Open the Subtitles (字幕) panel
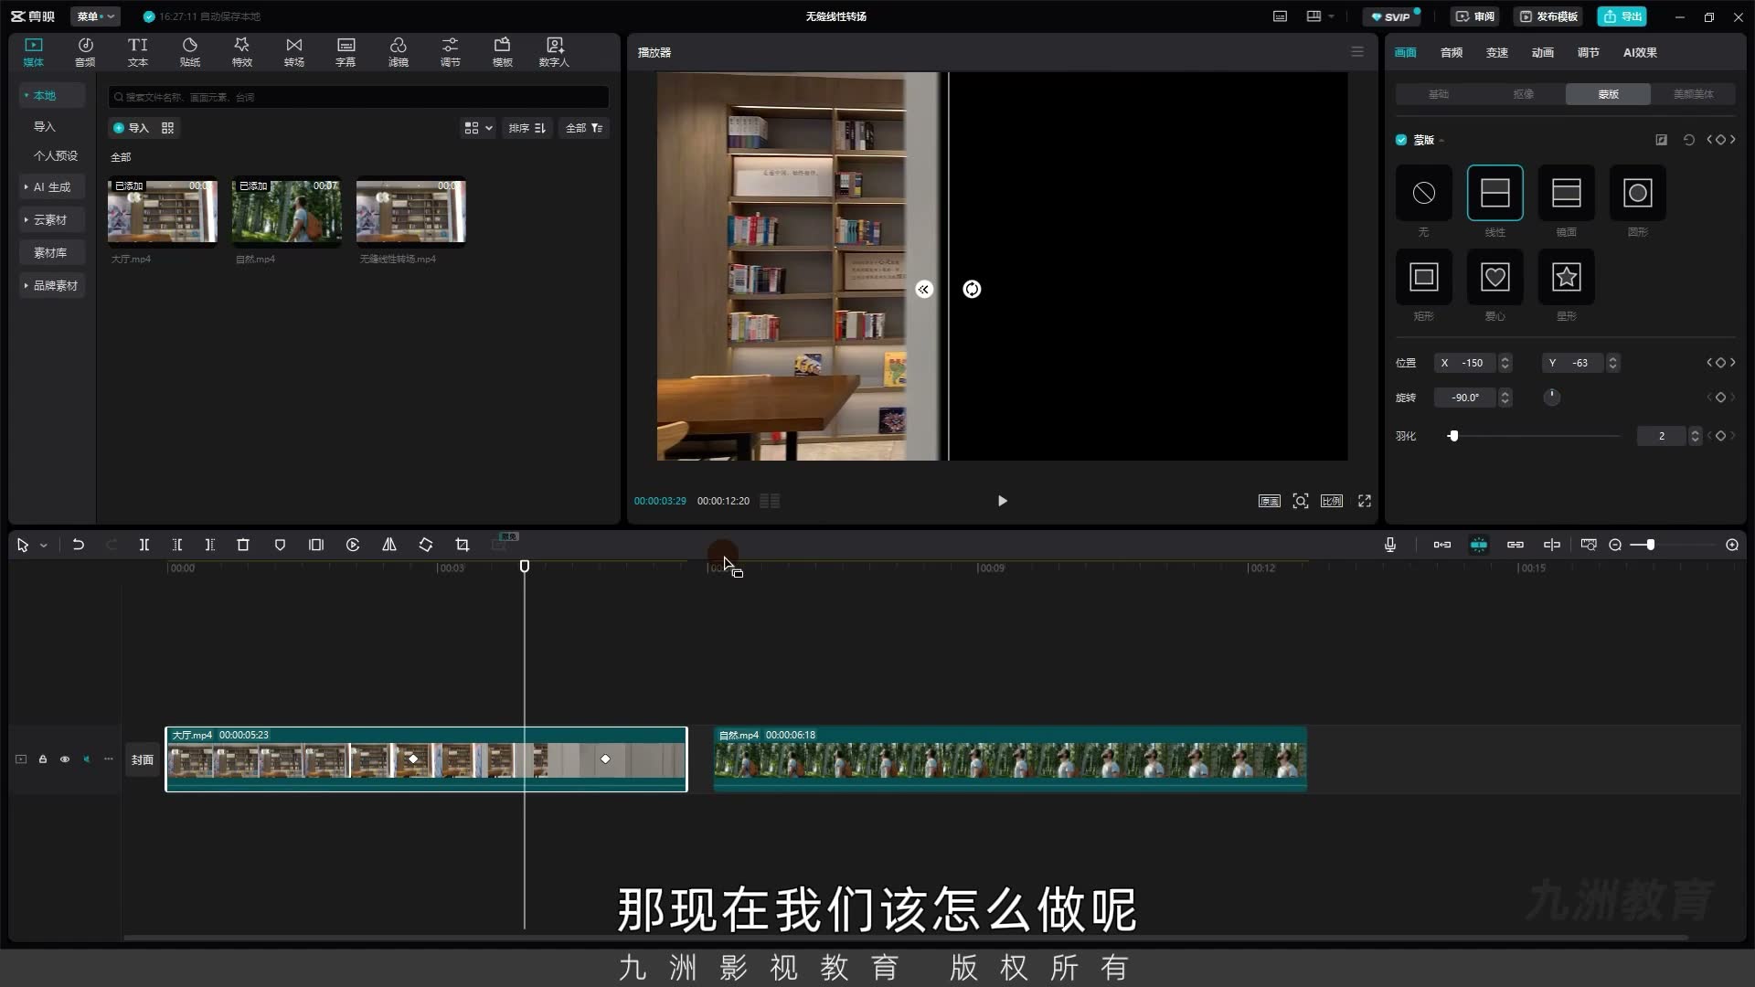 tap(346, 52)
